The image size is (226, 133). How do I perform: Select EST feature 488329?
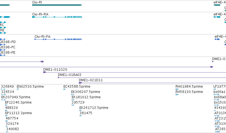(6, 110)
